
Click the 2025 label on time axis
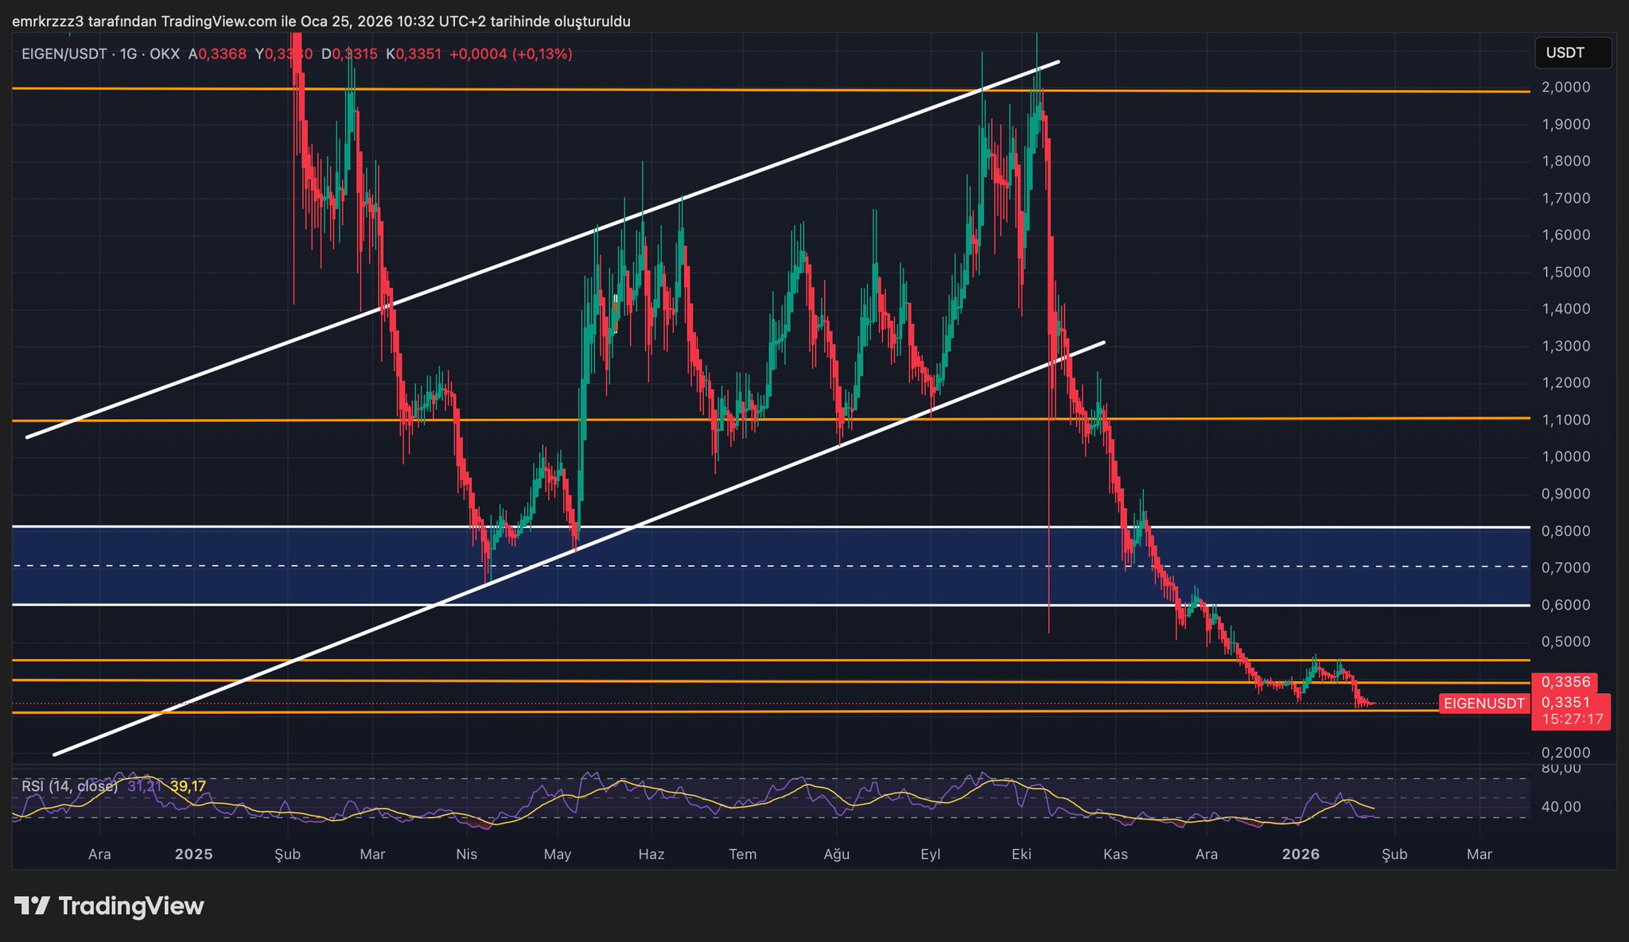coord(193,855)
